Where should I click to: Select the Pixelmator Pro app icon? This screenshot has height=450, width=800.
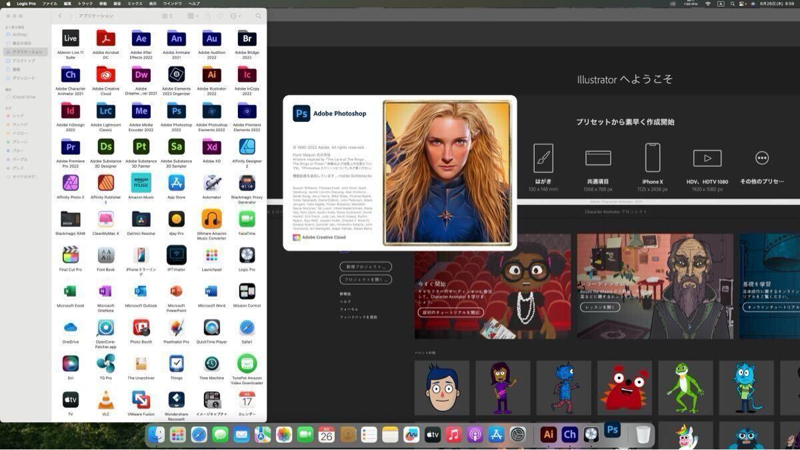[177, 328]
